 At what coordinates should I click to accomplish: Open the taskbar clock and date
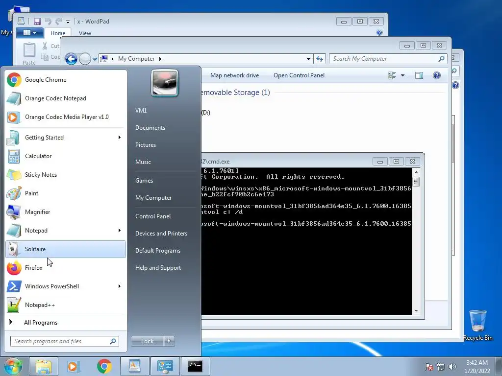coord(477,367)
